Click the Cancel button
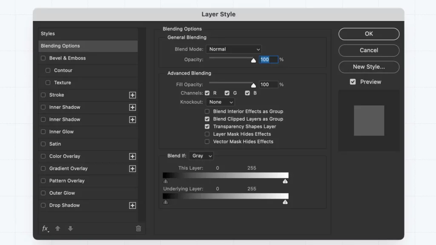 click(x=369, y=50)
